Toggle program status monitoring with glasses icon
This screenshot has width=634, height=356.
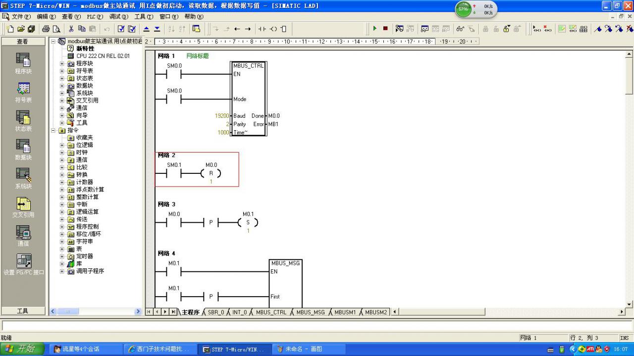(x=460, y=28)
